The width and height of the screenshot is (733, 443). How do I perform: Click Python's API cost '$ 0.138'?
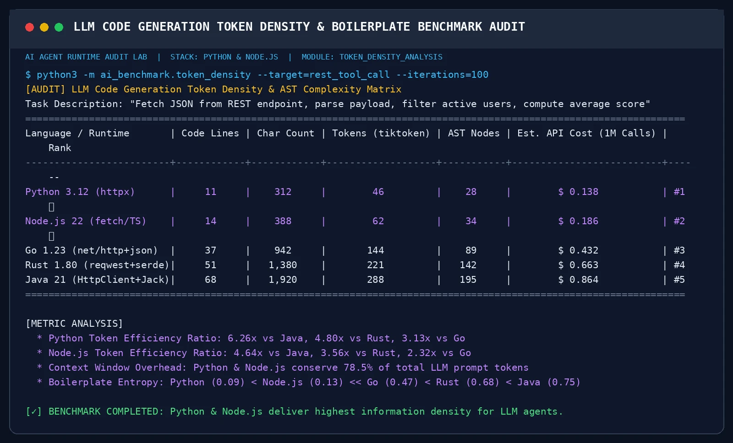pyautogui.click(x=578, y=192)
